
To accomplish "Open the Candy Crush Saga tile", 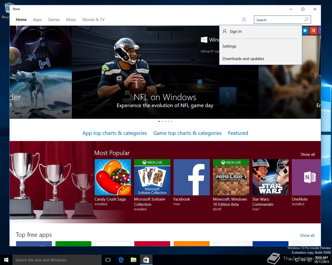I will click(113, 177).
